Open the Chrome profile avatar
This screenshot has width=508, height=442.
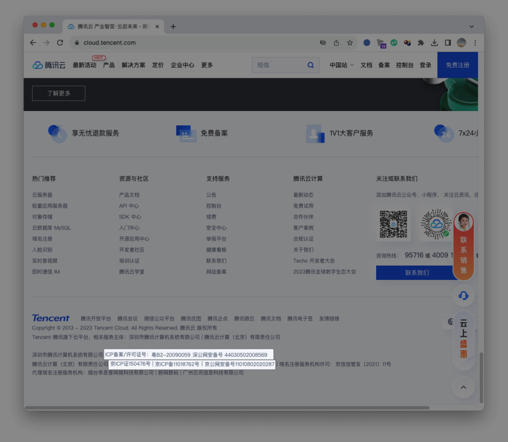pos(461,43)
